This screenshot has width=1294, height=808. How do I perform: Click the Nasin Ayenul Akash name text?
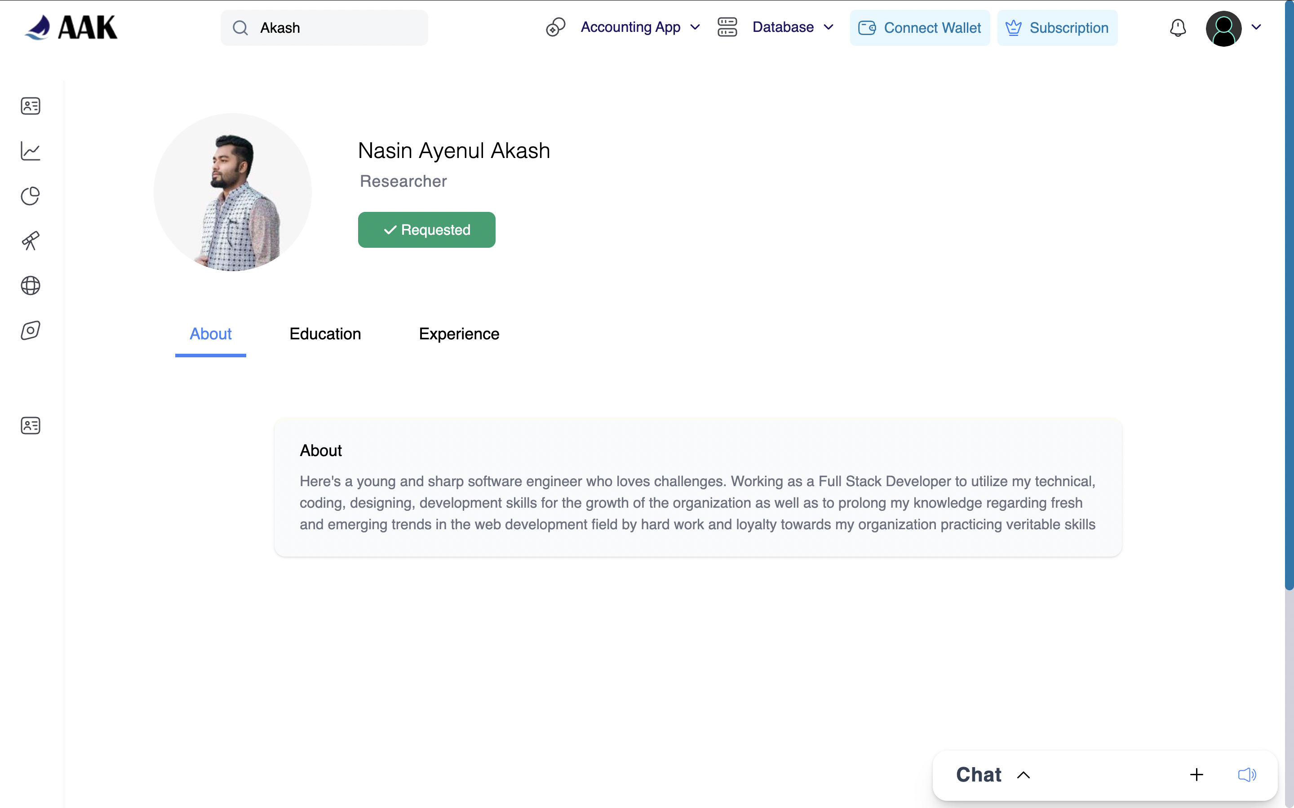pyautogui.click(x=454, y=151)
